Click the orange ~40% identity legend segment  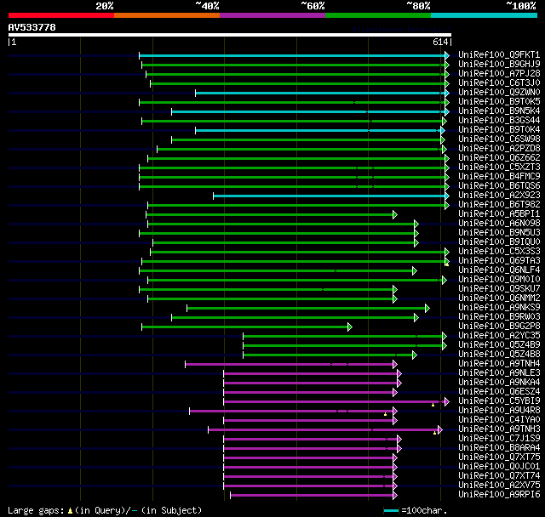[x=167, y=15]
